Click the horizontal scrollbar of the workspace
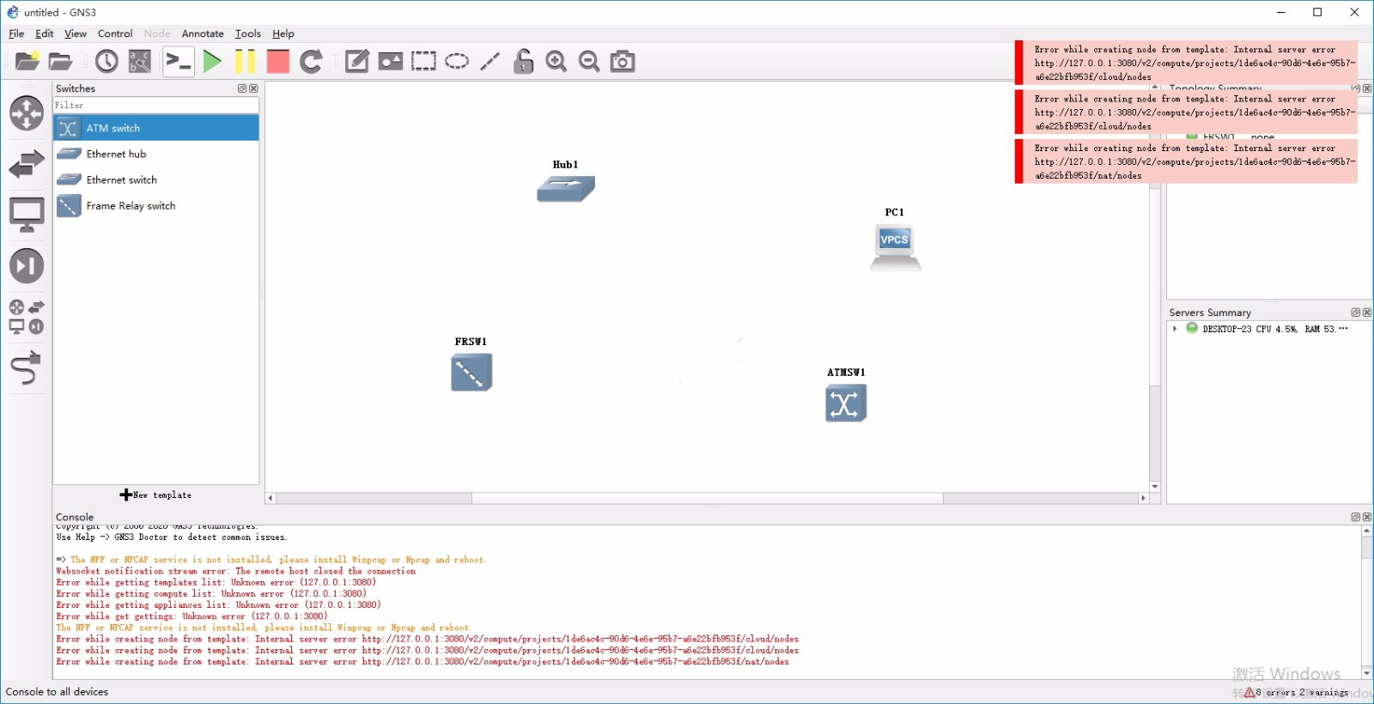 point(707,498)
